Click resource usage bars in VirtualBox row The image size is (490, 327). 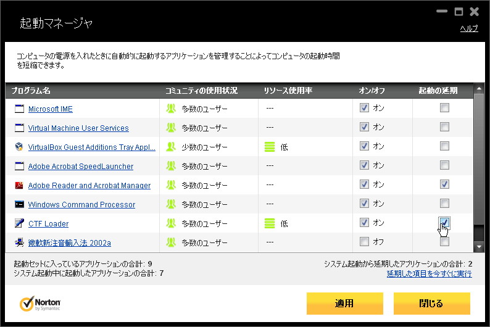click(x=270, y=147)
